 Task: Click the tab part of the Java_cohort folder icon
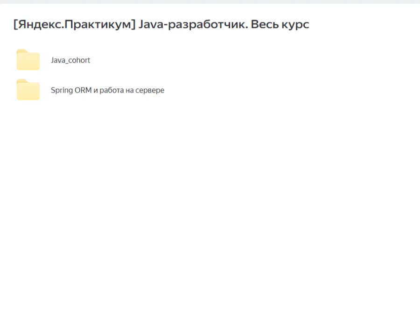[21, 51]
